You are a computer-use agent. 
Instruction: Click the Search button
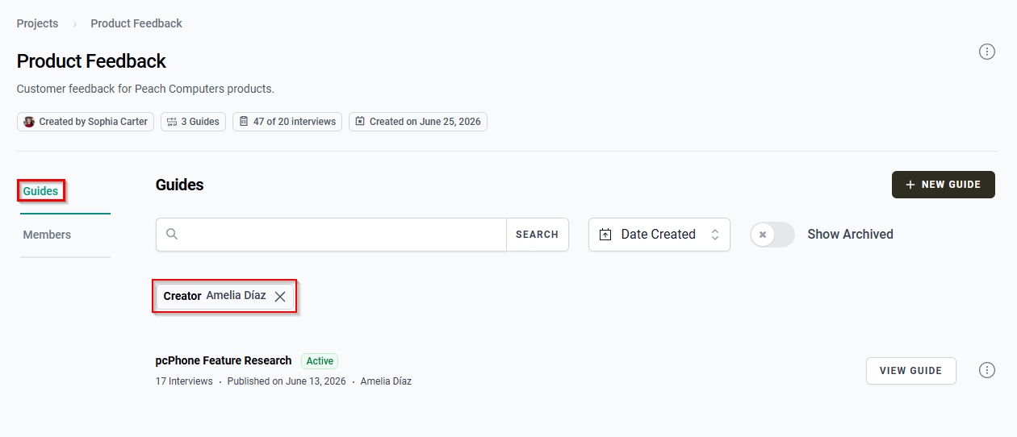coord(538,235)
